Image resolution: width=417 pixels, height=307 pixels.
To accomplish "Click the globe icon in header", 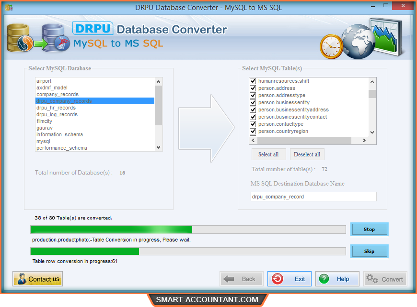I will (x=358, y=42).
